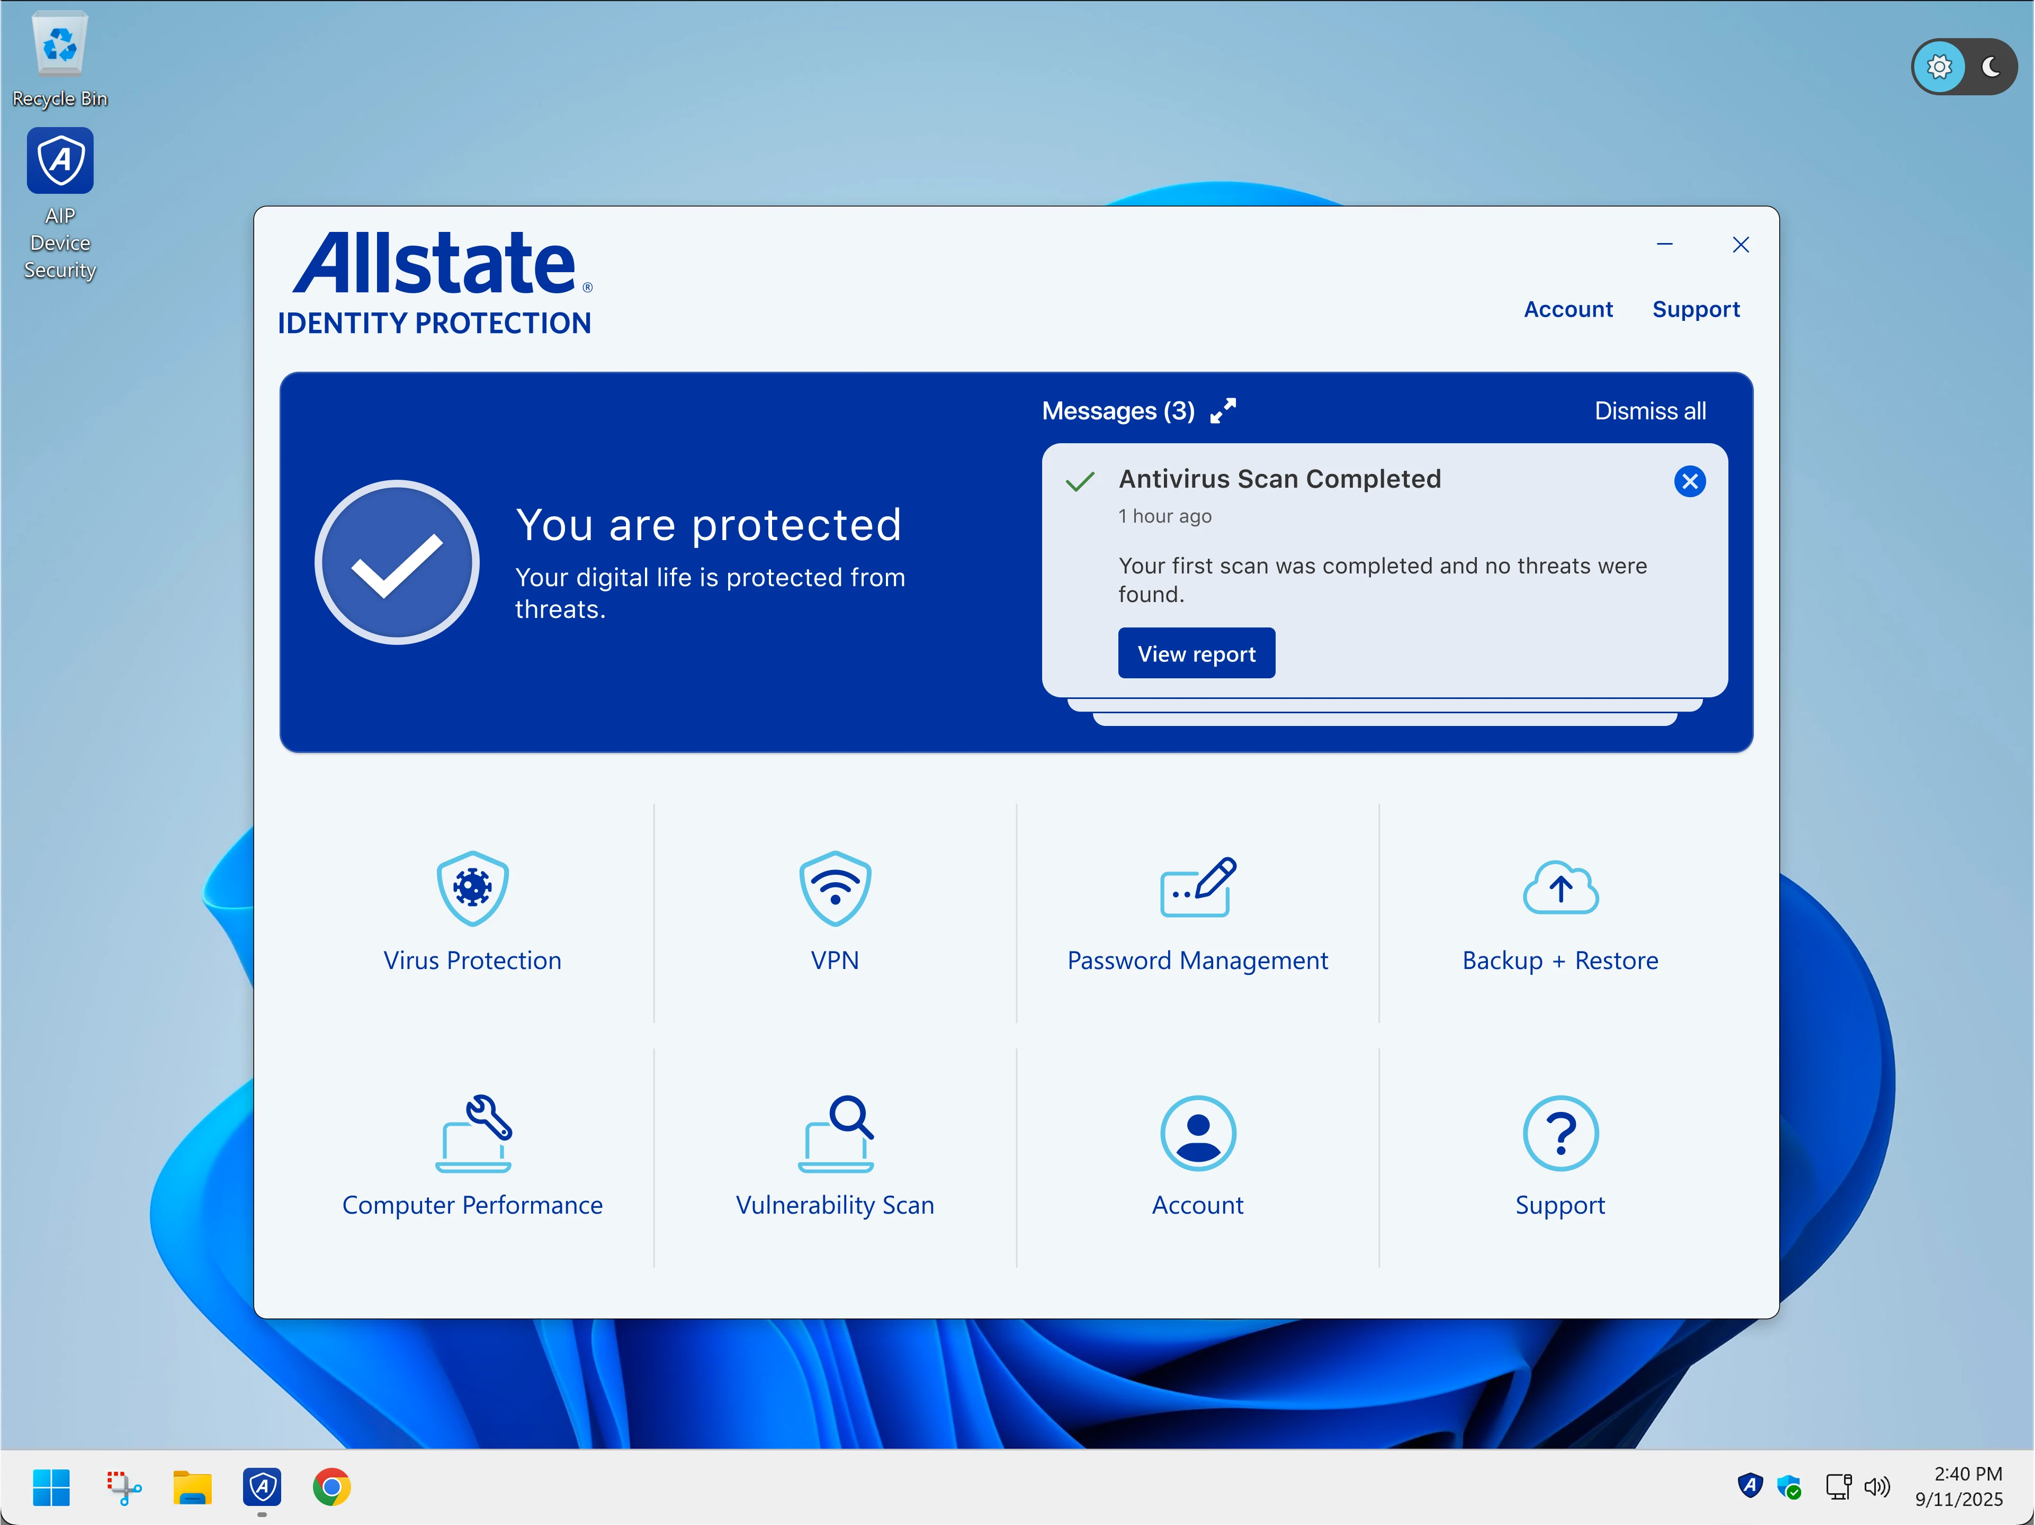The image size is (2035, 1525).
Task: Click the Password Management label
Action: (1197, 960)
